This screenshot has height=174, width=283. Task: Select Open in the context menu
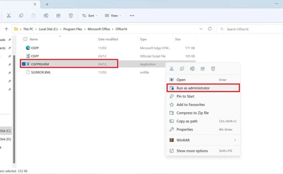point(203,80)
